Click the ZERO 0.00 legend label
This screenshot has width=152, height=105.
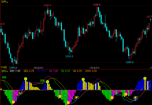point(91,71)
